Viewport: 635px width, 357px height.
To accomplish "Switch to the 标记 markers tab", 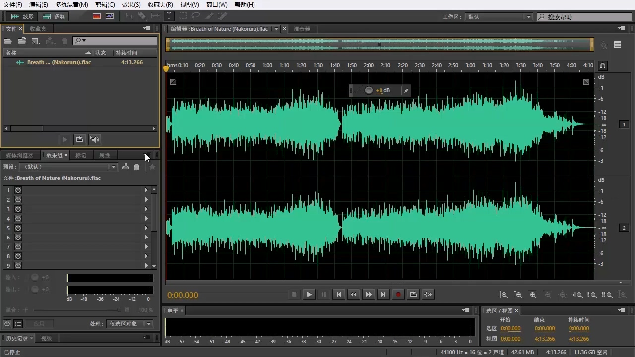I will click(80, 155).
